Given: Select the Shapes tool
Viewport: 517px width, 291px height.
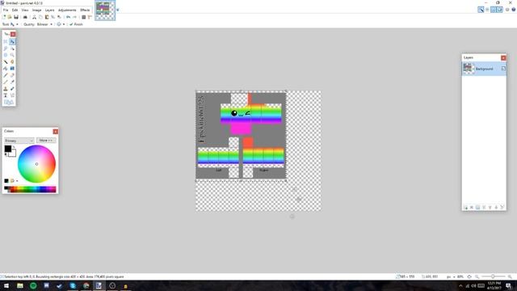Looking at the screenshot, I should point(9,103).
